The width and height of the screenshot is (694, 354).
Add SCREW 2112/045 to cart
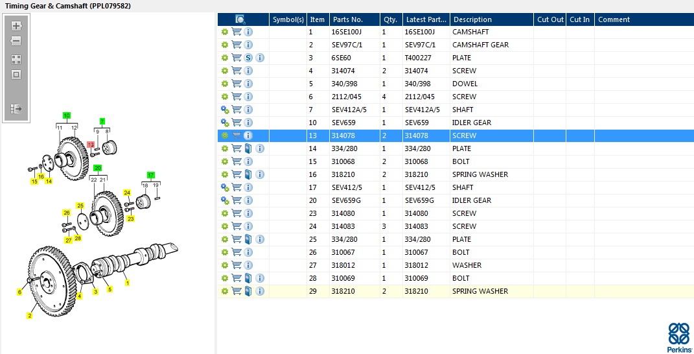tap(237, 97)
